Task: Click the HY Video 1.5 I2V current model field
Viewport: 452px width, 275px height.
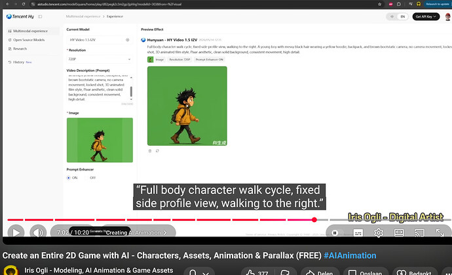Action: point(100,40)
